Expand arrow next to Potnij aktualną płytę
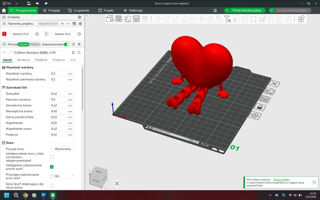The image size is (320, 200). [227, 11]
